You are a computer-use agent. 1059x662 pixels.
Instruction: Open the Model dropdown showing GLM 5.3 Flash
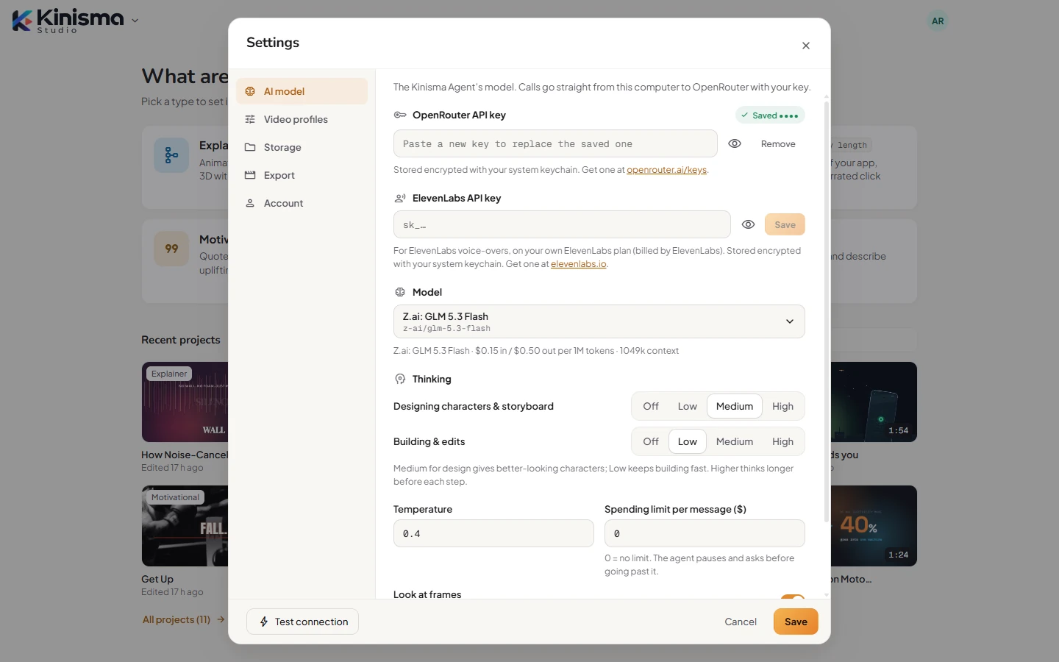point(599,321)
